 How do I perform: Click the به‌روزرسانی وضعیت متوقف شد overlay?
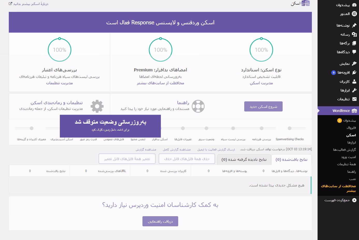click(x=110, y=126)
